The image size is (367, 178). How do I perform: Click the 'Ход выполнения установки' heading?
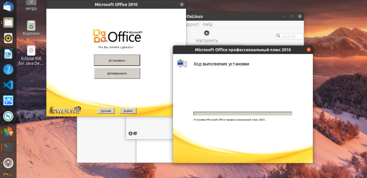(221, 64)
